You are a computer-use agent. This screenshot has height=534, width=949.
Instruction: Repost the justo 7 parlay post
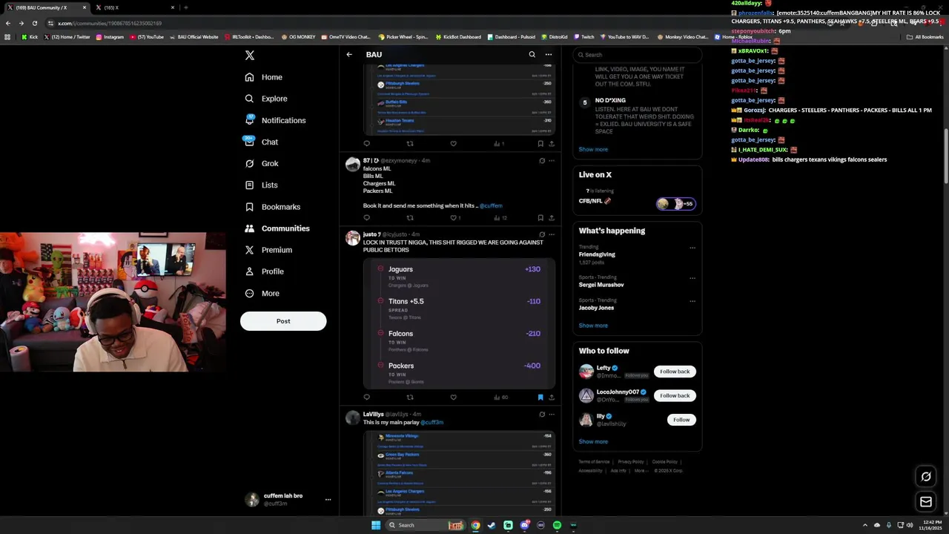click(410, 397)
